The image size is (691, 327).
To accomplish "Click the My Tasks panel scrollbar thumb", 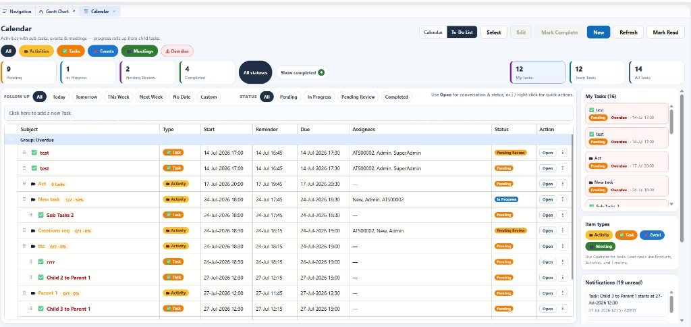I will pos(671,121).
